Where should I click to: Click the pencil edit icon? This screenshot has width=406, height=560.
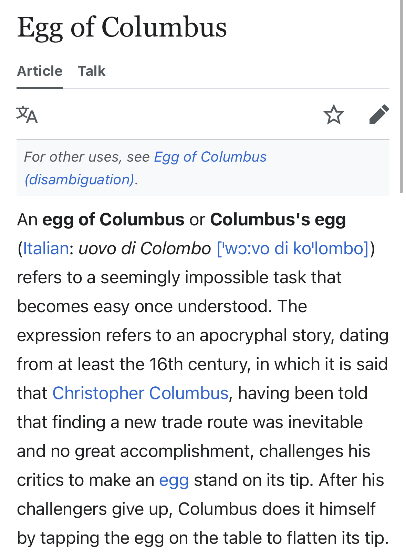point(379,114)
